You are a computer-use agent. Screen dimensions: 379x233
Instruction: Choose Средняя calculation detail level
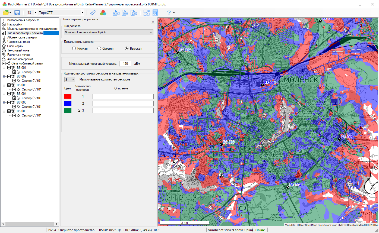[99, 48]
